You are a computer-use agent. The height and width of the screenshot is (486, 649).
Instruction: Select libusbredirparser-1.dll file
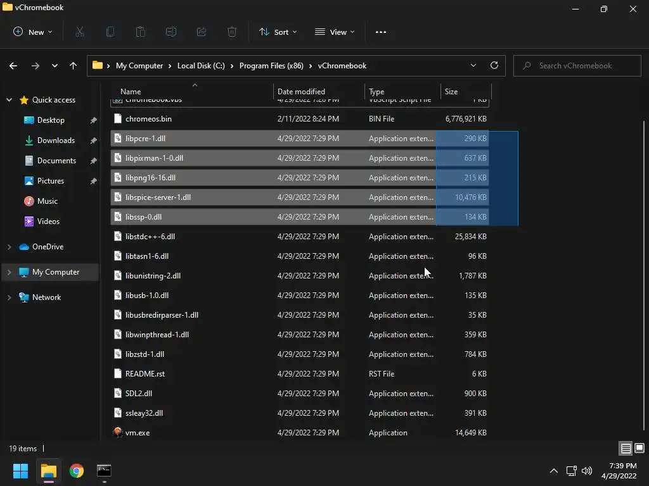click(300, 315)
